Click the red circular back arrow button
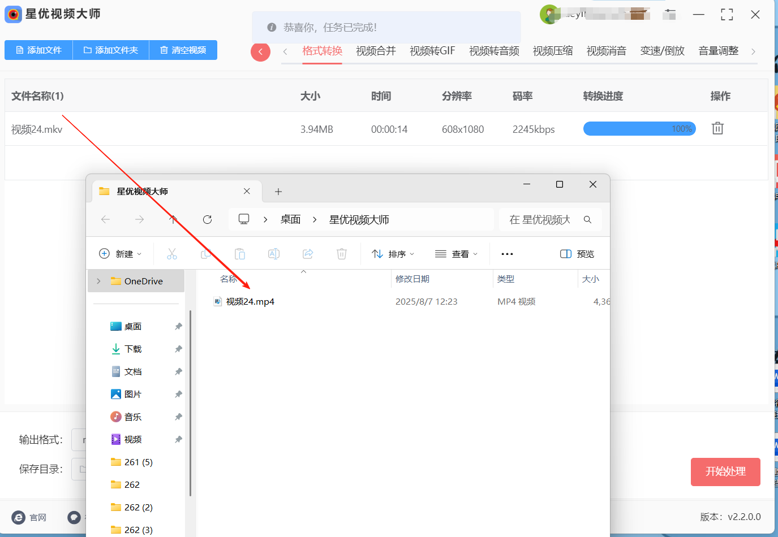Image resolution: width=778 pixels, height=537 pixels. [x=260, y=52]
